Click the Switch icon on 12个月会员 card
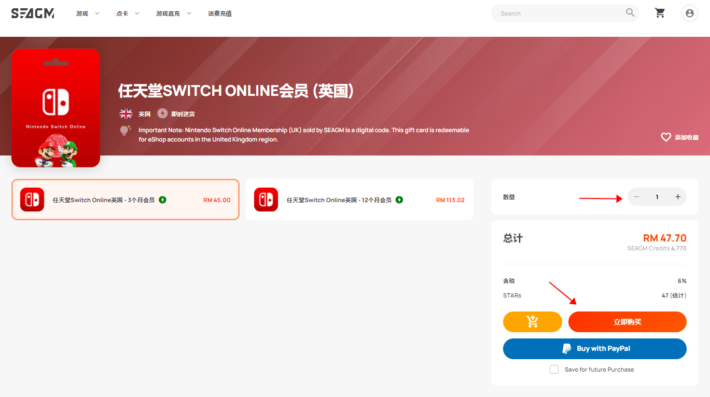Screen dimensions: 710x397 pyautogui.click(x=266, y=200)
